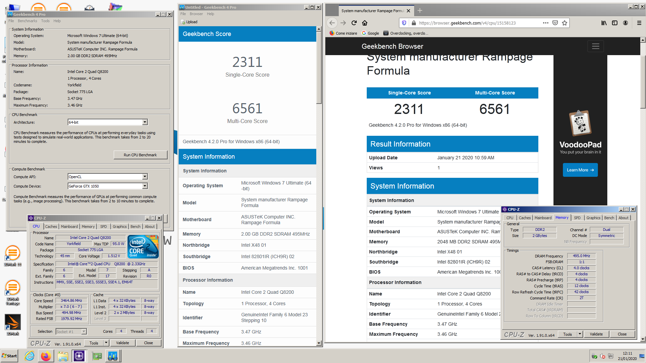Click Tools button in right CPU-Z

pyautogui.click(x=568, y=334)
